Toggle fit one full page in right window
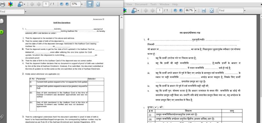 coord(212,10)
